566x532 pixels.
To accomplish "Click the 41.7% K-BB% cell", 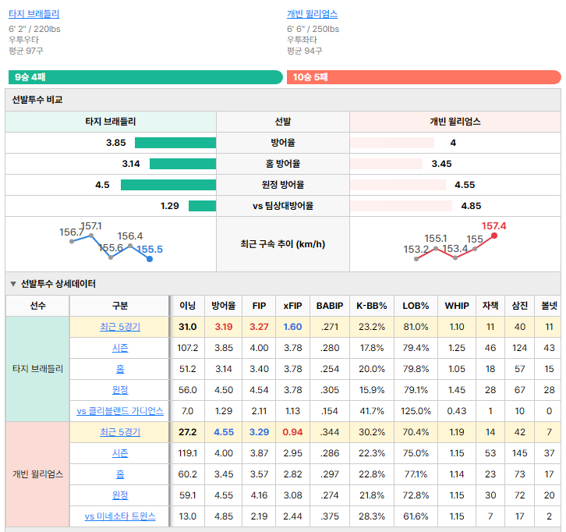I will tap(371, 411).
